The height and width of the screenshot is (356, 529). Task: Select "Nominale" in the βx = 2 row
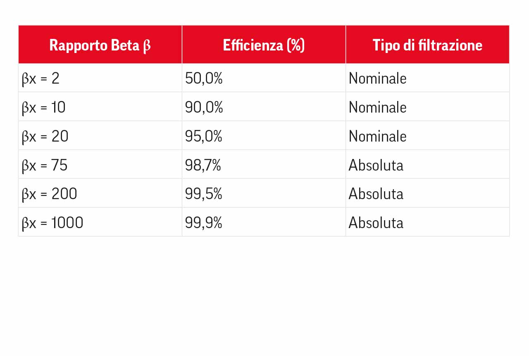pyautogui.click(x=377, y=78)
